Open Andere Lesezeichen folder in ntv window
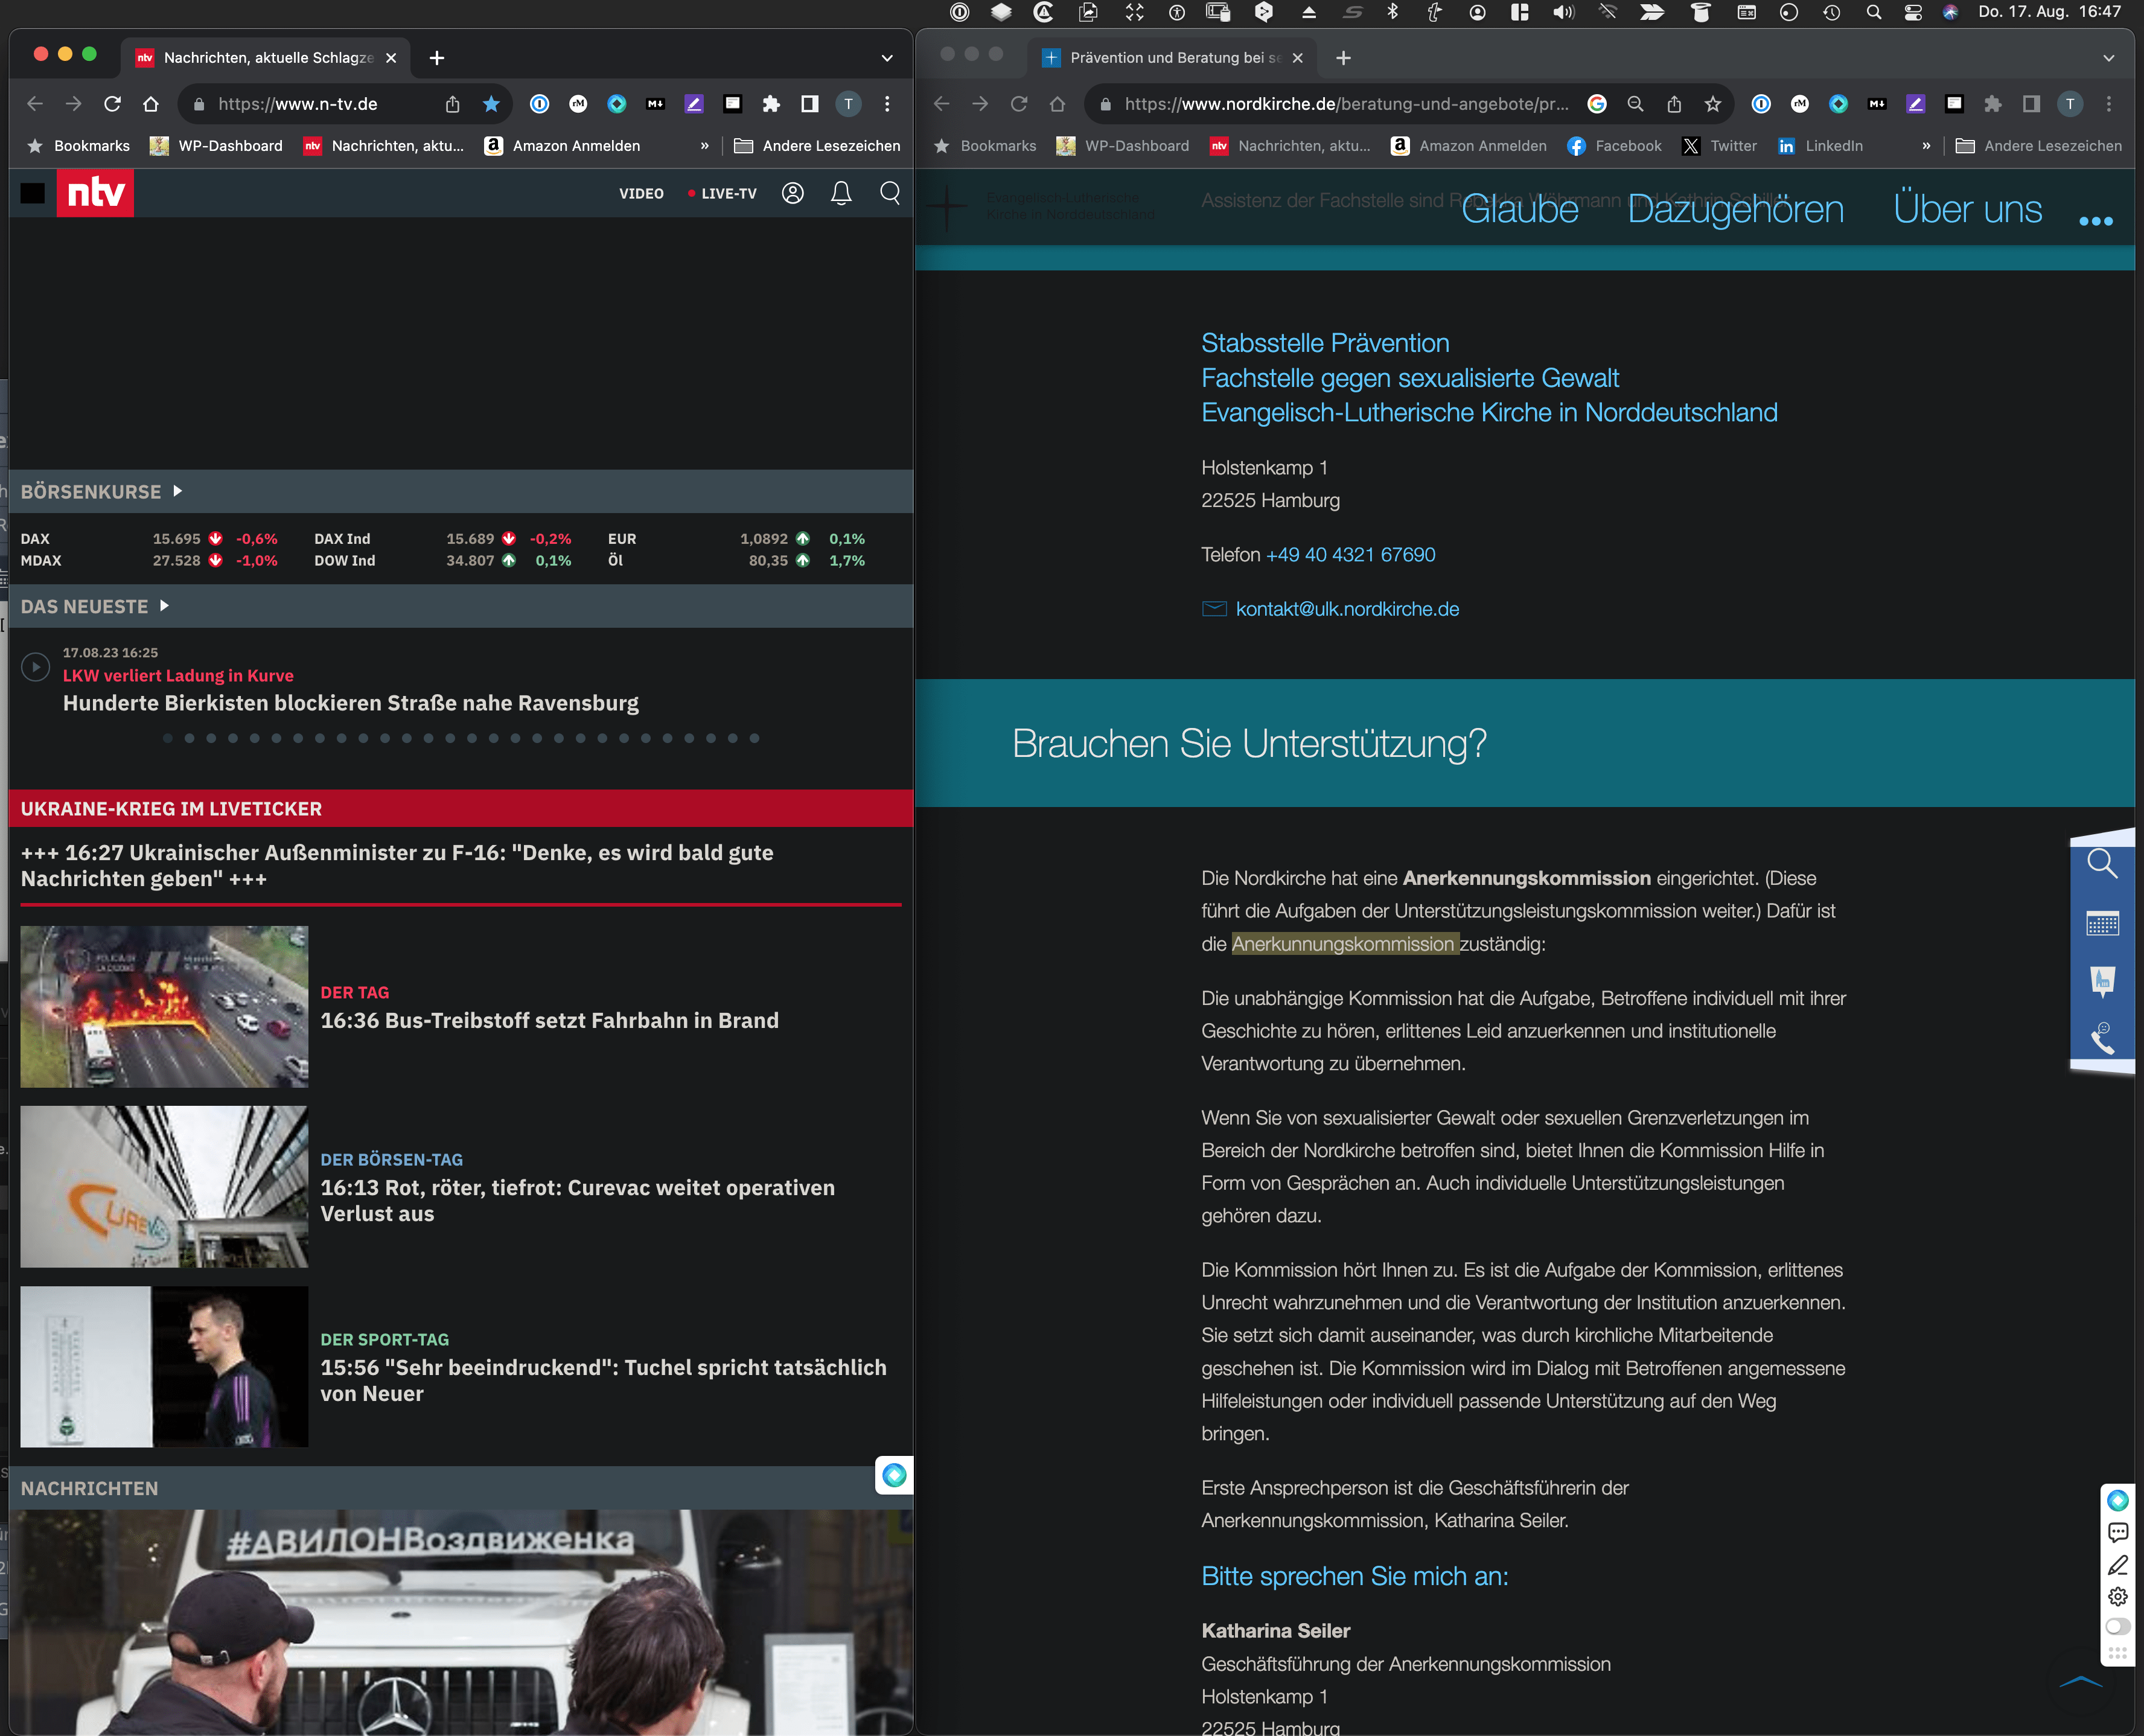The width and height of the screenshot is (2144, 1736). 817,146
